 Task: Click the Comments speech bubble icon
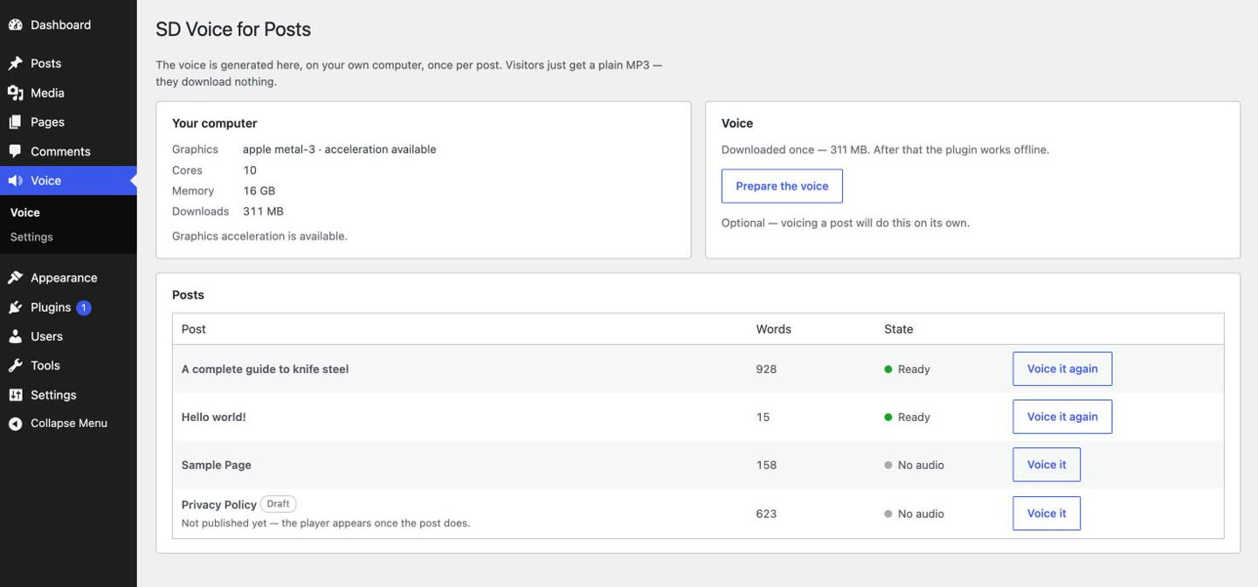(x=15, y=151)
